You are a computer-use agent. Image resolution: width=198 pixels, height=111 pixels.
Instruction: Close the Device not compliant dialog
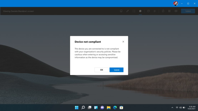point(123,42)
